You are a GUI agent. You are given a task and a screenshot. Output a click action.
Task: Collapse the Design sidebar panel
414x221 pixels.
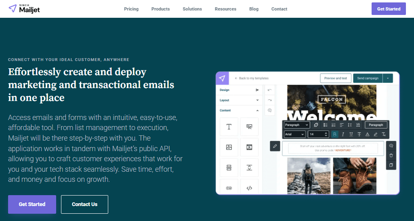257,90
